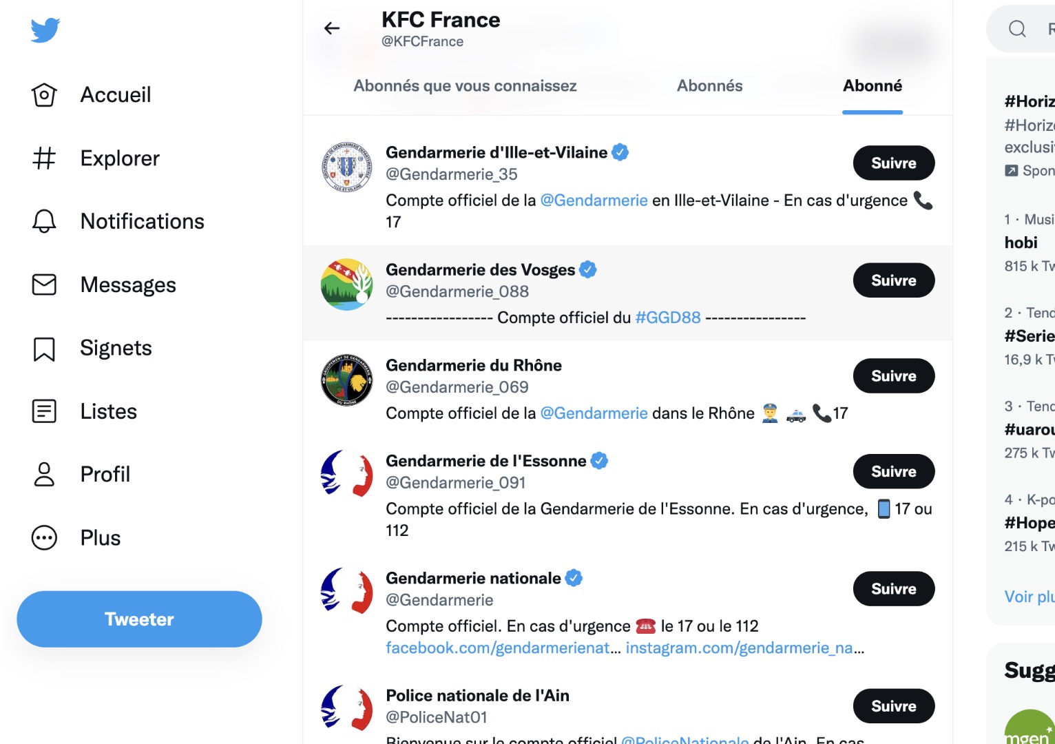Click the Twitter bird logo

(45, 30)
